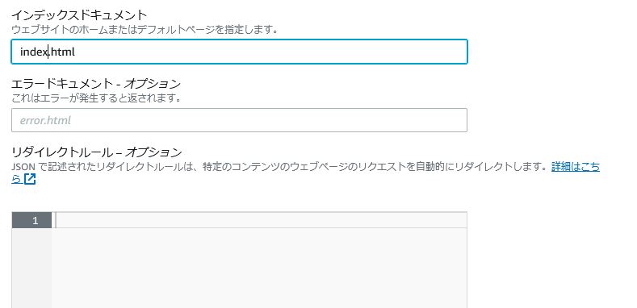Click line 1 of the redirect rules editor
This screenshot has height=308, width=637.
point(261,220)
